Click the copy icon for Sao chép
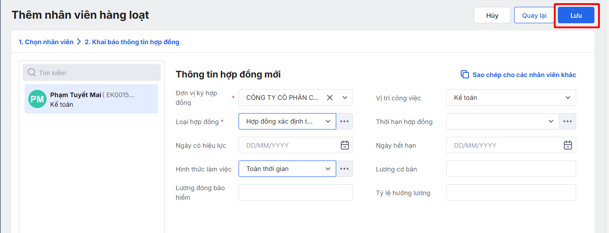Viewport: 609px width, 233px height. coord(464,74)
